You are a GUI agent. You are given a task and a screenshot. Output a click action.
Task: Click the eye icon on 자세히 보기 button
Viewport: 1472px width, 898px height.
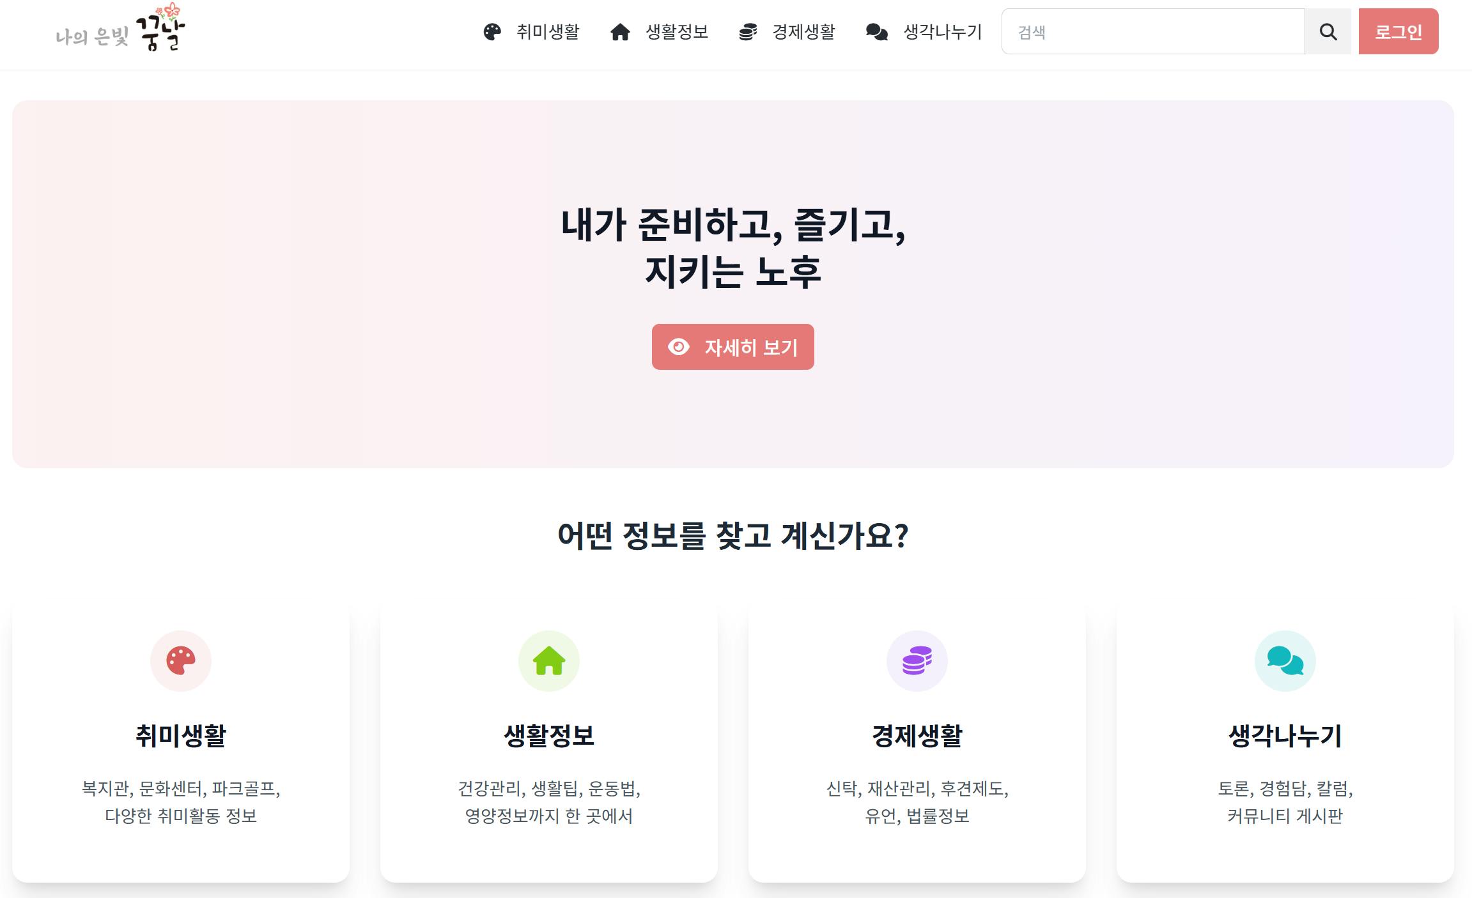[679, 347]
